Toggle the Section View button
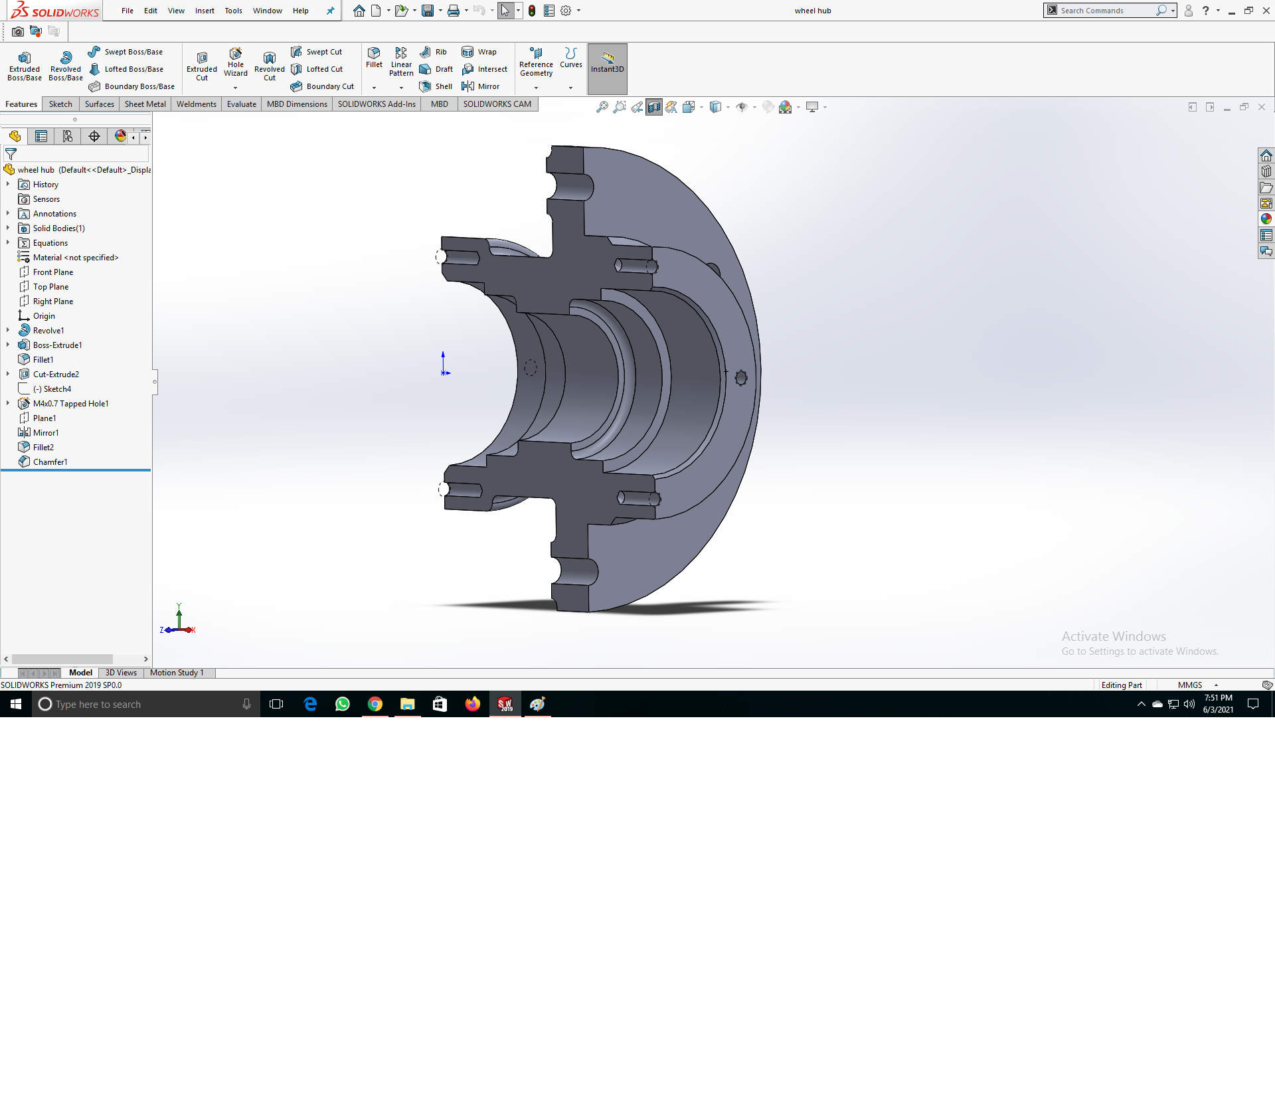This screenshot has height=1109, width=1275. (654, 107)
